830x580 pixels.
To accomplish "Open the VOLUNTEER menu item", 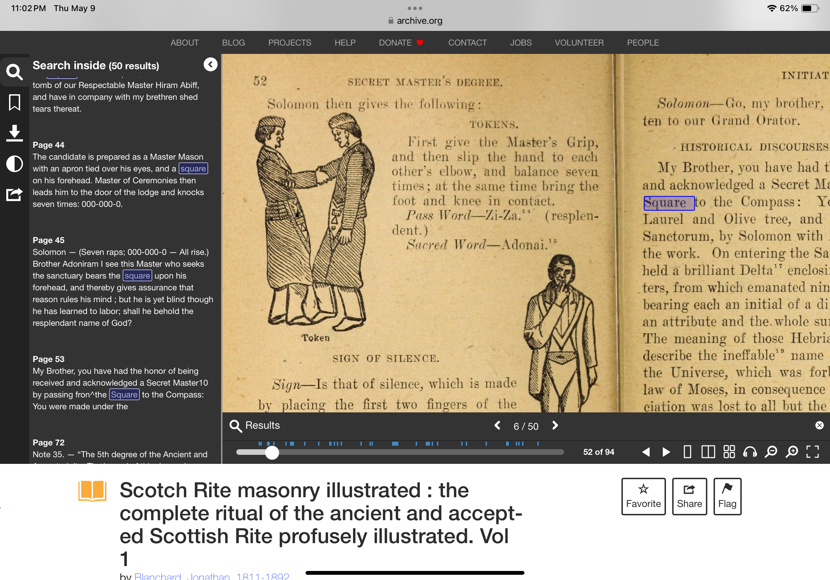I will 579,43.
